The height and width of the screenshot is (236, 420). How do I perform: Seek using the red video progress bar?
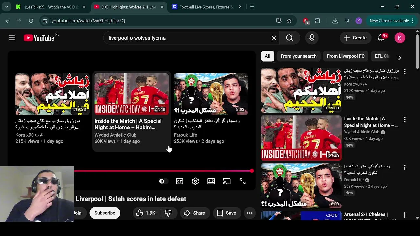coord(163,171)
